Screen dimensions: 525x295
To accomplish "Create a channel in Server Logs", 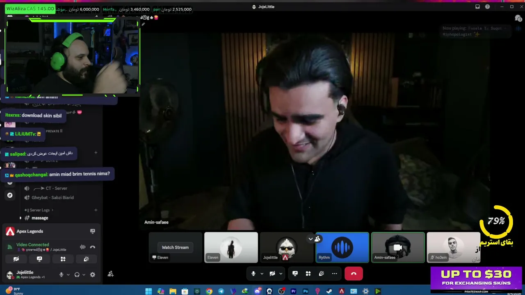I will 96,210.
